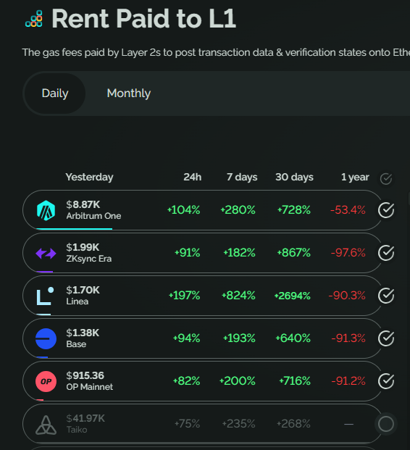This screenshot has width=410, height=450.
Task: Click ZKsync Era's -97.6% 1 year change
Action: (x=348, y=253)
